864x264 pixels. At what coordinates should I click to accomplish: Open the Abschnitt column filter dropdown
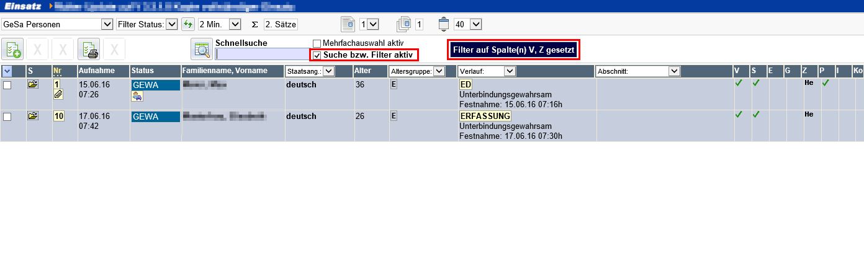point(638,71)
